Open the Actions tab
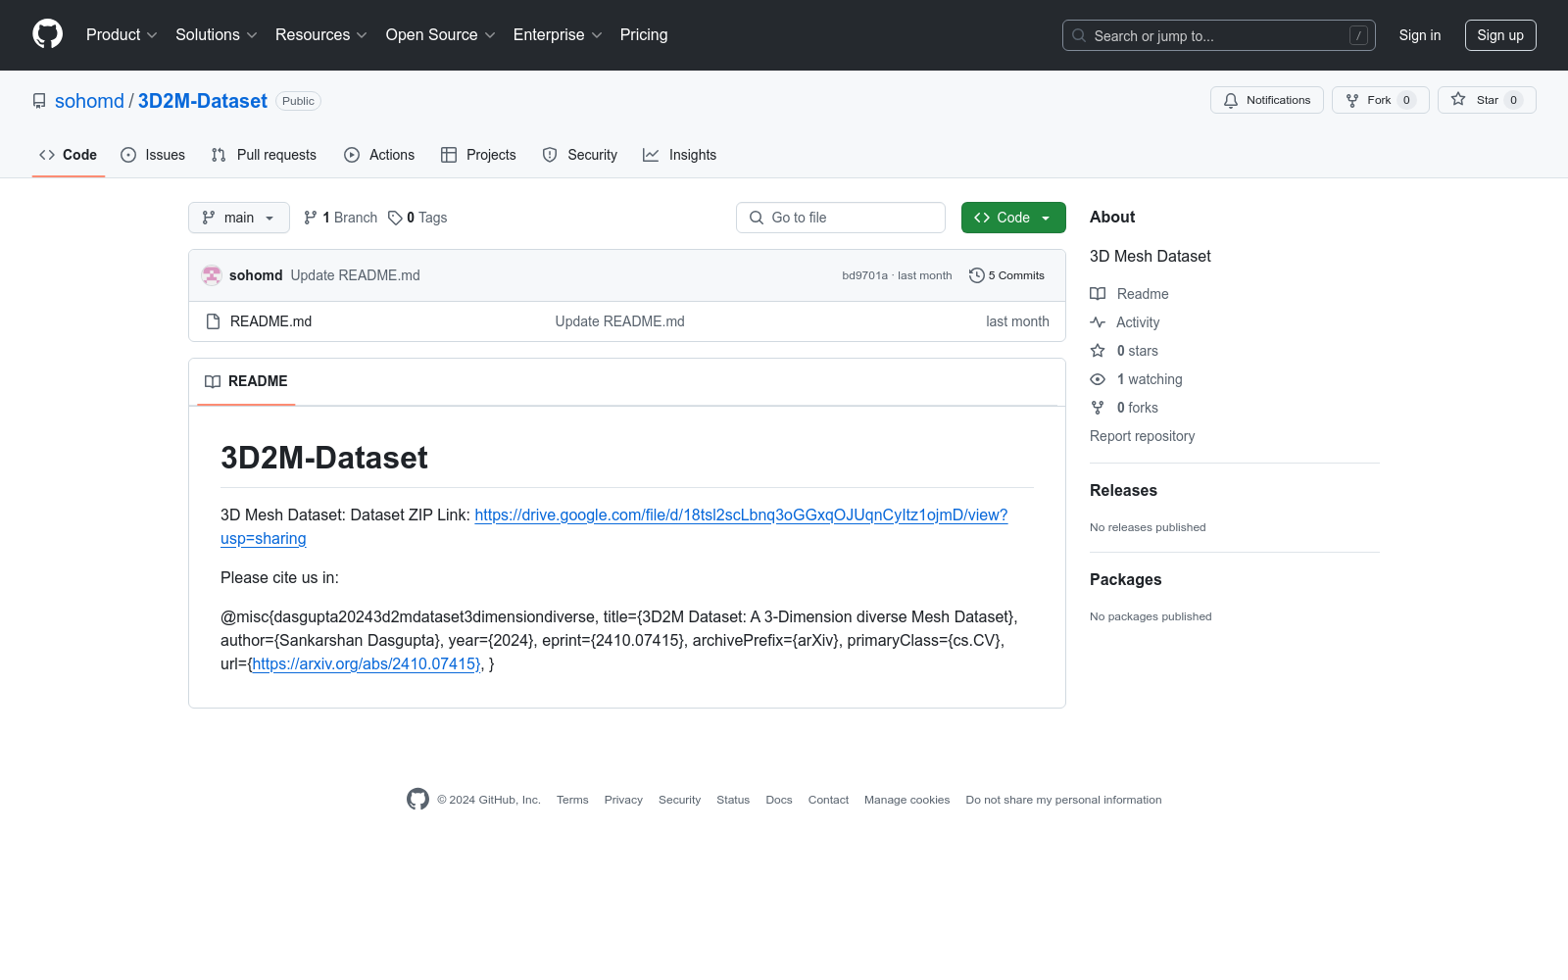The height and width of the screenshot is (980, 1568). coord(379,155)
